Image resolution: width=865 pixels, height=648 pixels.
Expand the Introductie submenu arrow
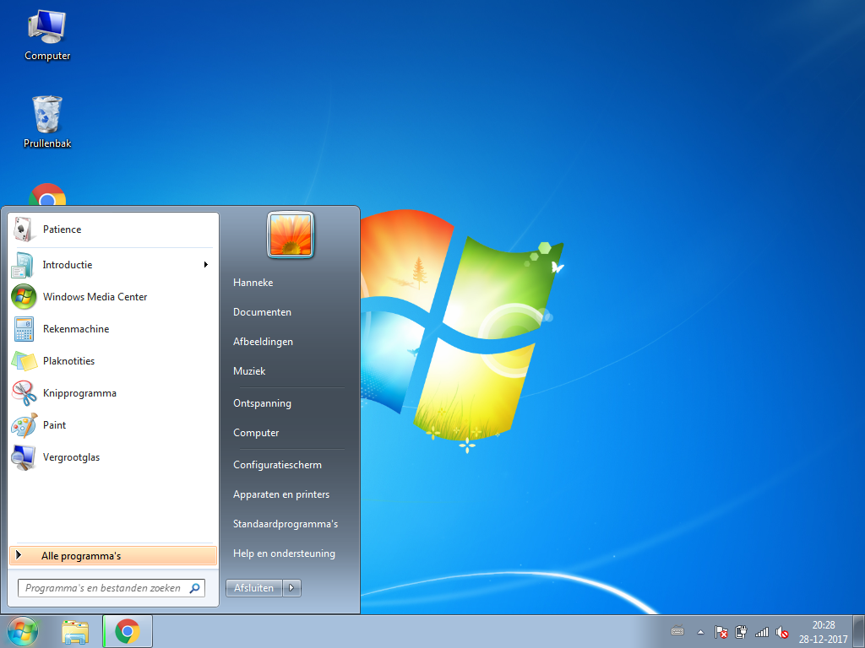[x=206, y=264]
